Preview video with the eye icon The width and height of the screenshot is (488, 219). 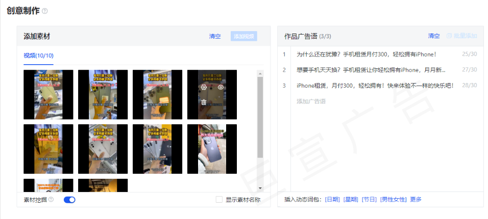tap(221, 87)
